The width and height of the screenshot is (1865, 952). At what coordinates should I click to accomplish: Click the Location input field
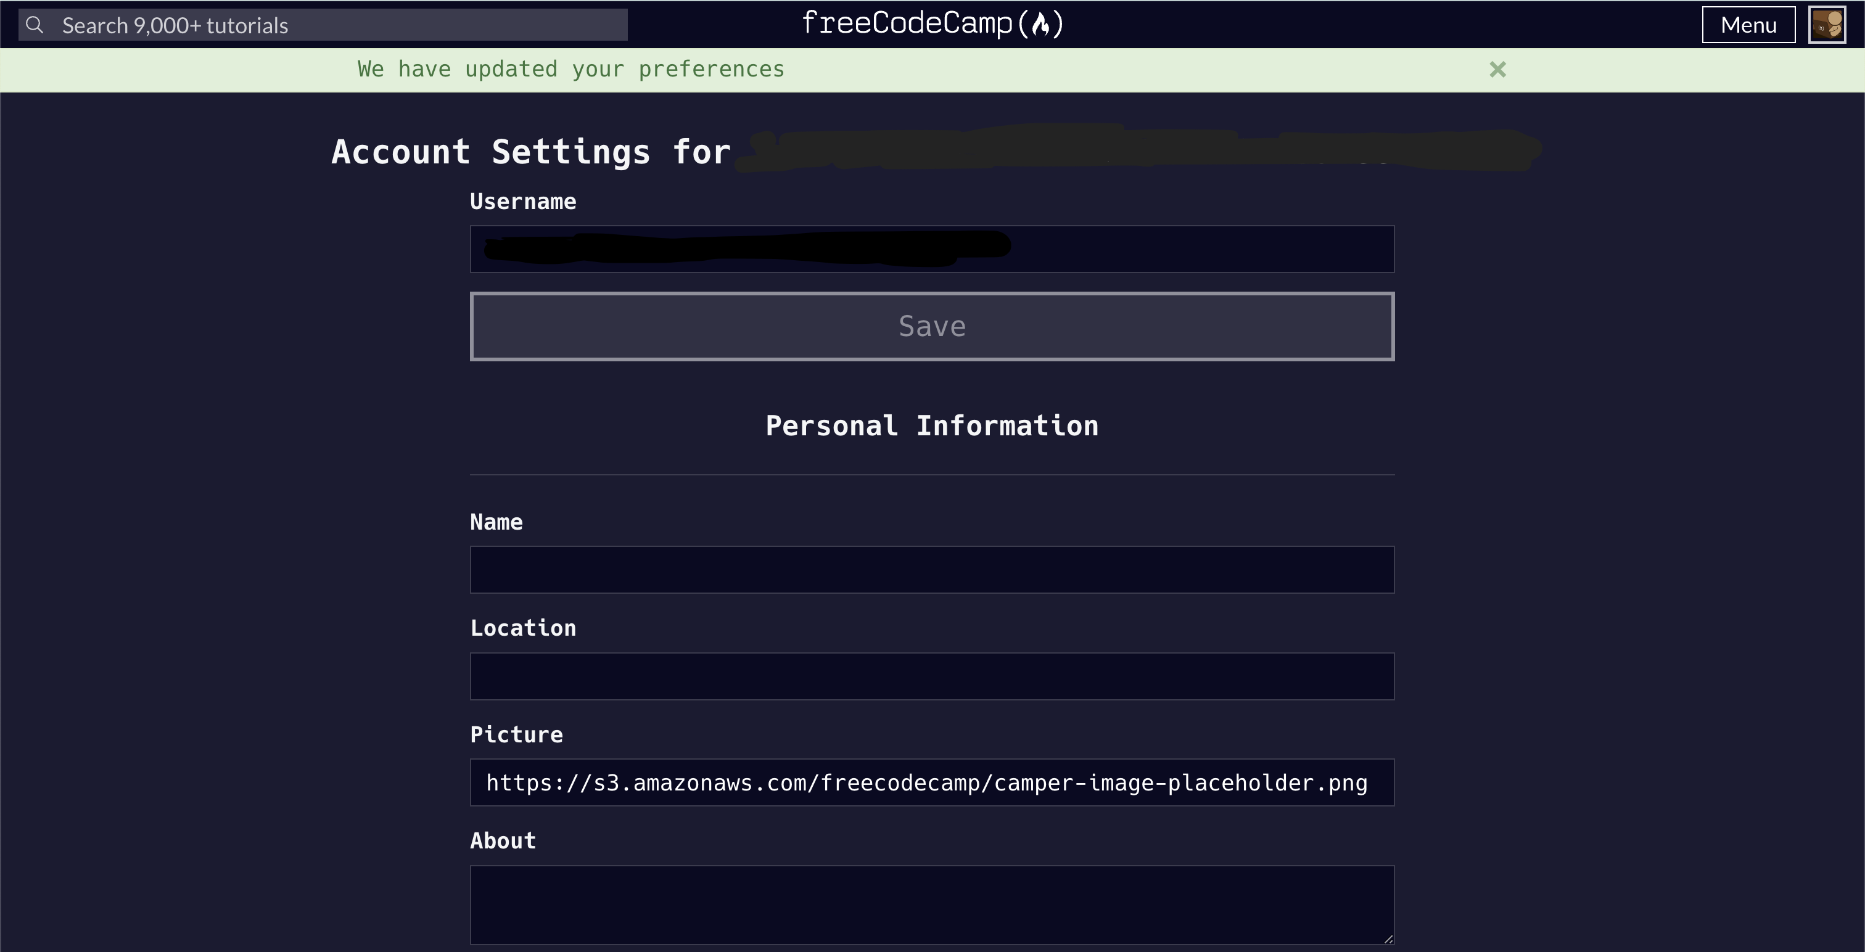pyautogui.click(x=931, y=676)
